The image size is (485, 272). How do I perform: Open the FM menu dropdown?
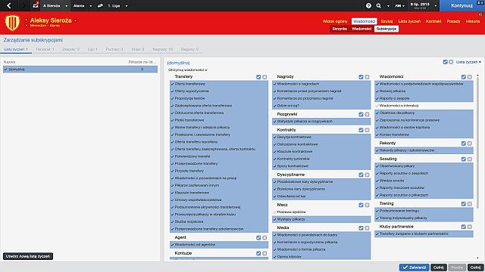[x=399, y=6]
